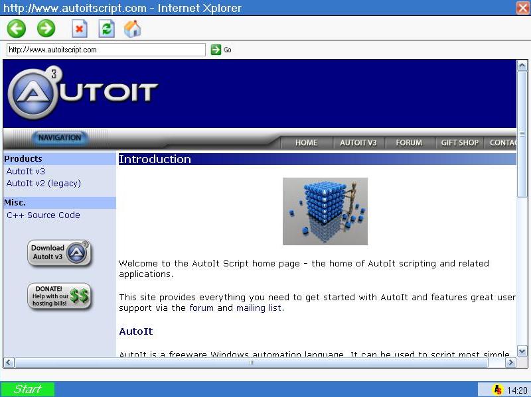Stop loading with the red X icon
This screenshot has width=531, height=397.
pos(80,28)
